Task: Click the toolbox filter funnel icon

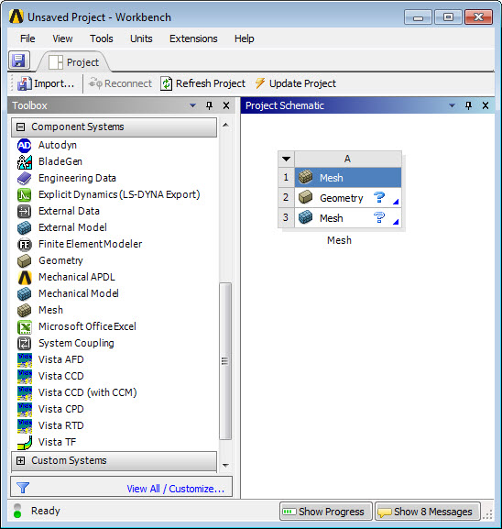Action: point(23,488)
